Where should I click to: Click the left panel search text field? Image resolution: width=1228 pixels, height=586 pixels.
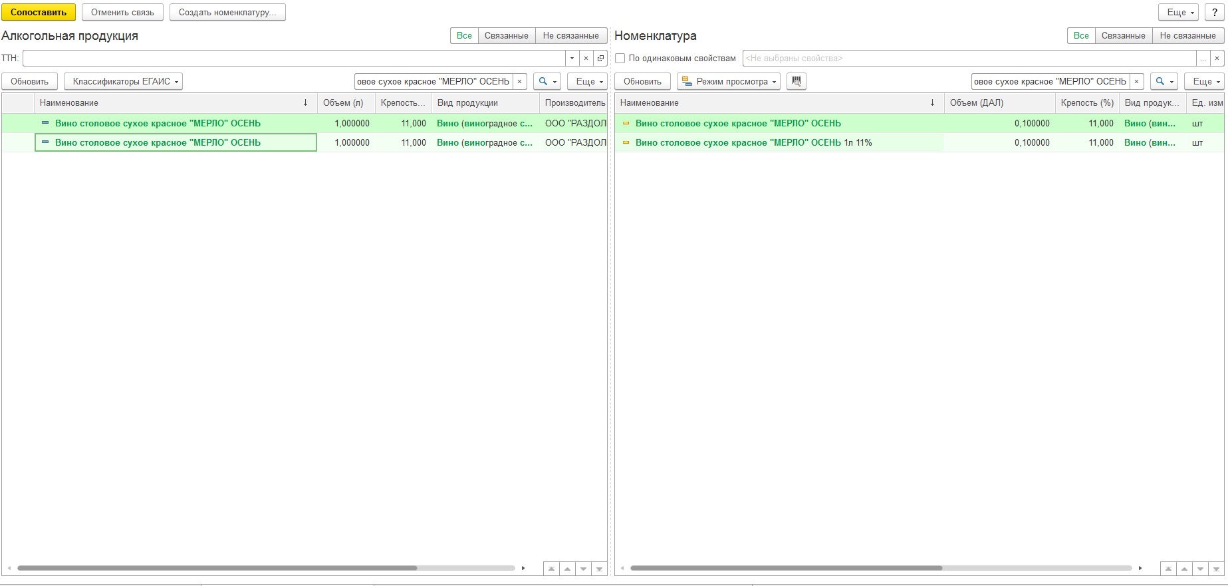tap(433, 82)
